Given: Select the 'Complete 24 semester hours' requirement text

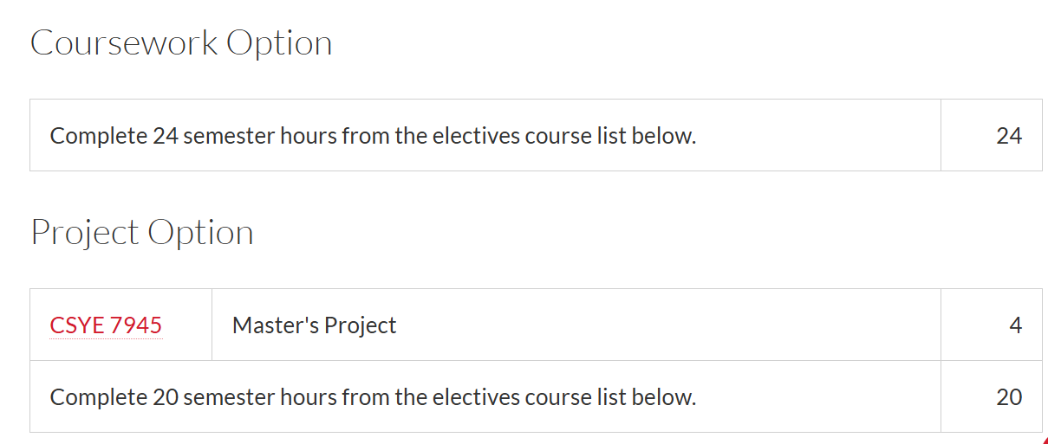Looking at the screenshot, I should click(373, 136).
